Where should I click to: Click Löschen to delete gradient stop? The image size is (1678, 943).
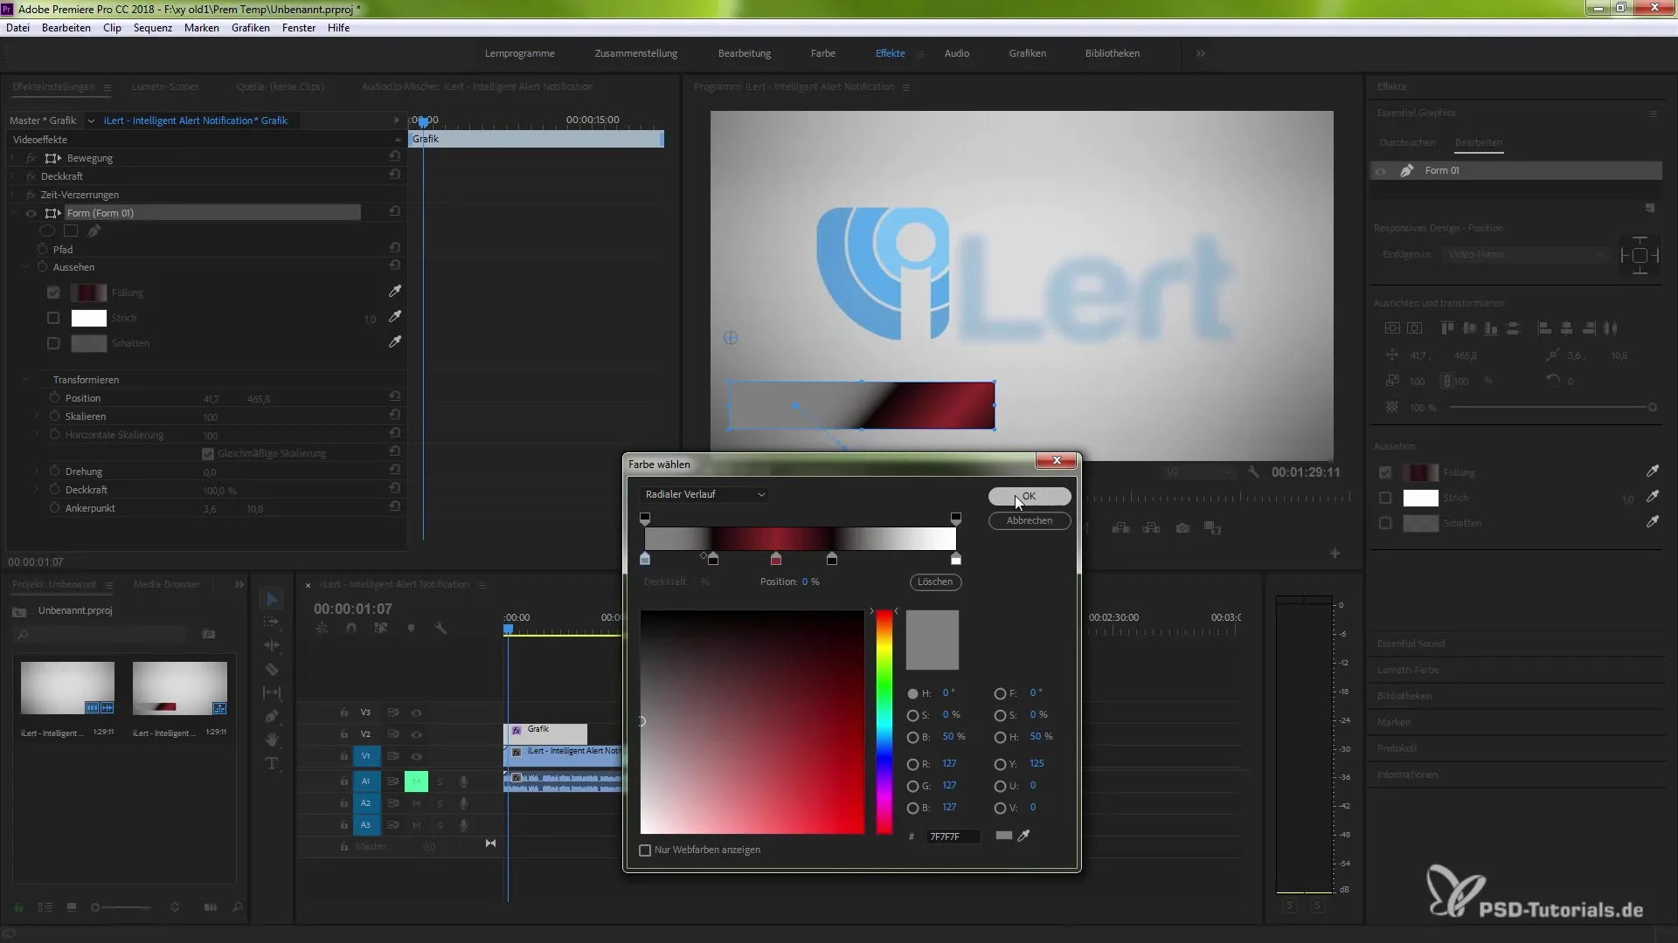[x=935, y=582]
